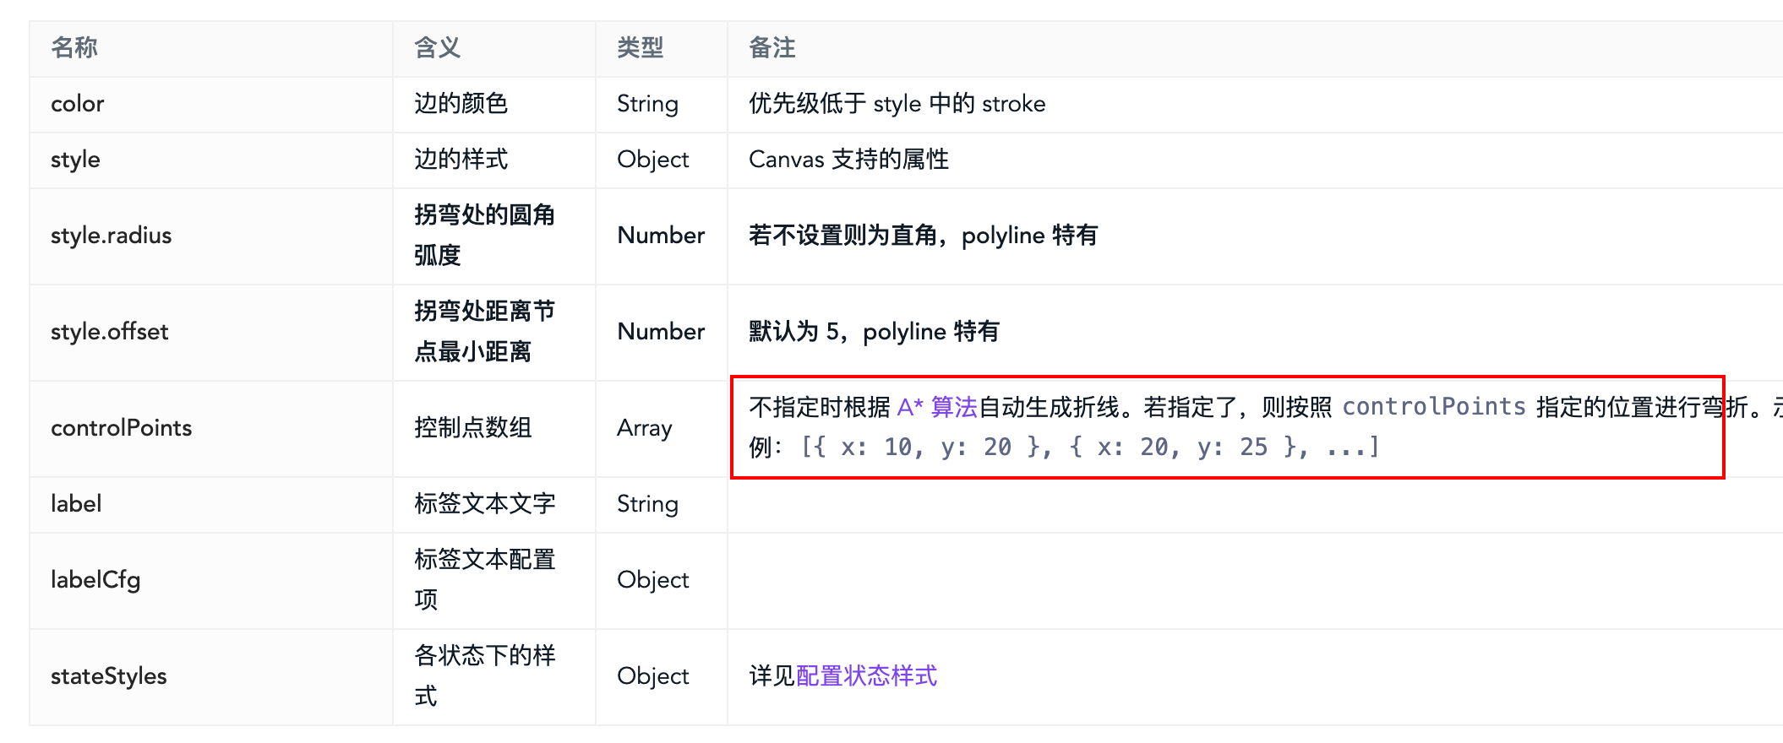Click the example array code snippet
The height and width of the screenshot is (743, 1783).
pos(1090,447)
